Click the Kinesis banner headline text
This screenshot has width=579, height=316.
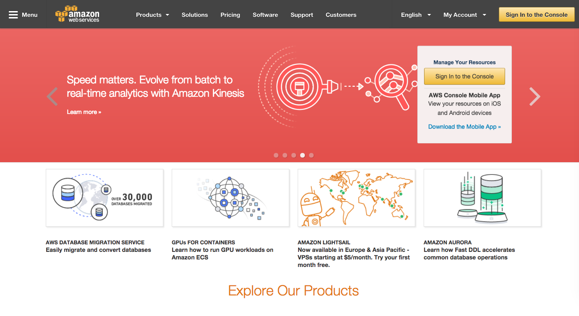(x=155, y=86)
